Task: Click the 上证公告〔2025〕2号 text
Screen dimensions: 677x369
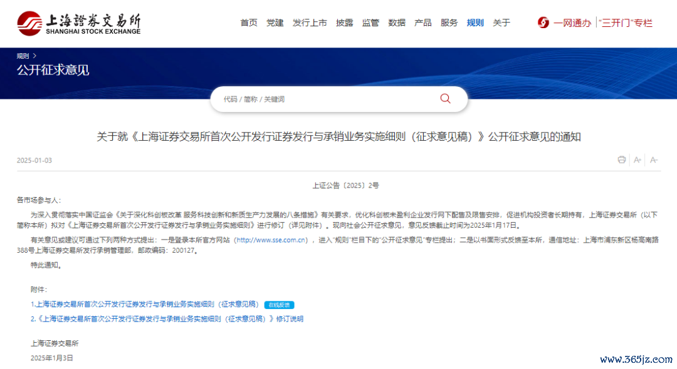Action: (x=345, y=186)
